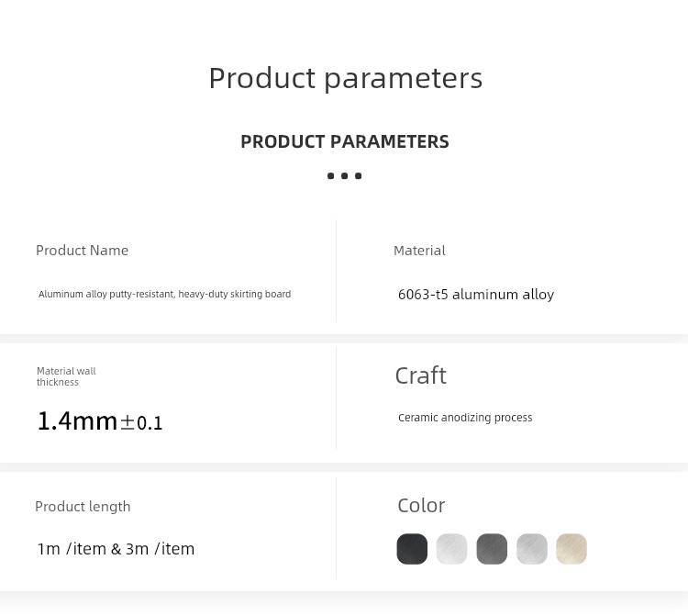688x616 pixels.
Task: Click the '6063-t5 aluminum alloy' value
Action: (x=476, y=294)
